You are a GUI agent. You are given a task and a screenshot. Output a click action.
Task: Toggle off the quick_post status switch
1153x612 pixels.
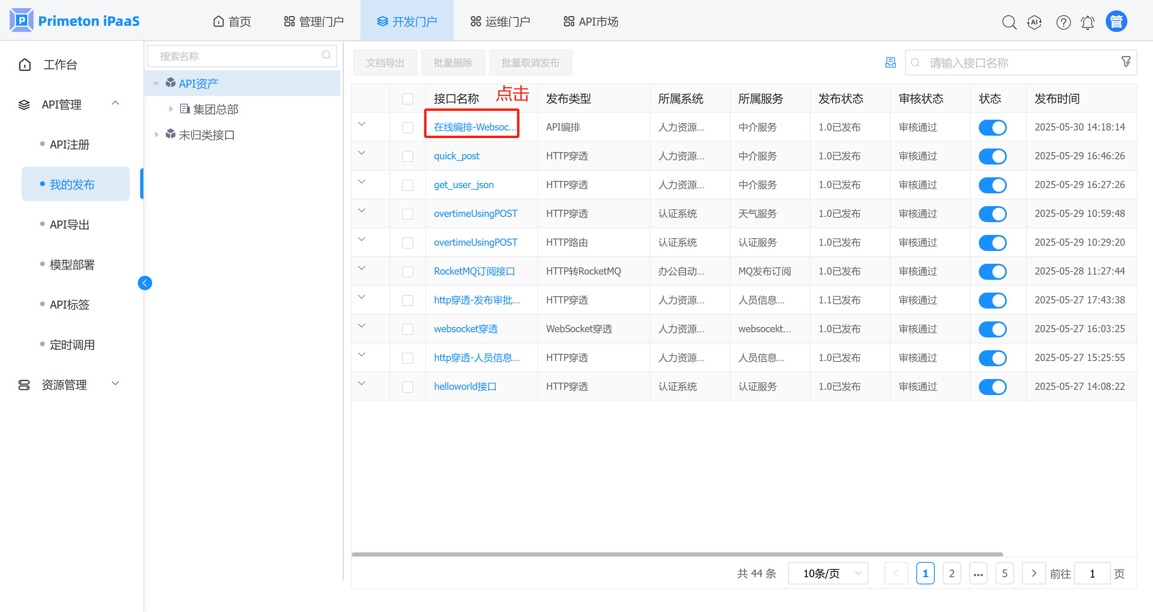pyautogui.click(x=992, y=156)
